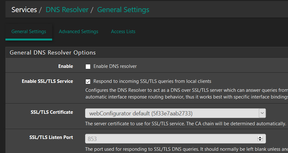Image resolution: width=288 pixels, height=153 pixels.
Task: Go to DNS Resolver in the breadcrumb
Action: (67, 10)
